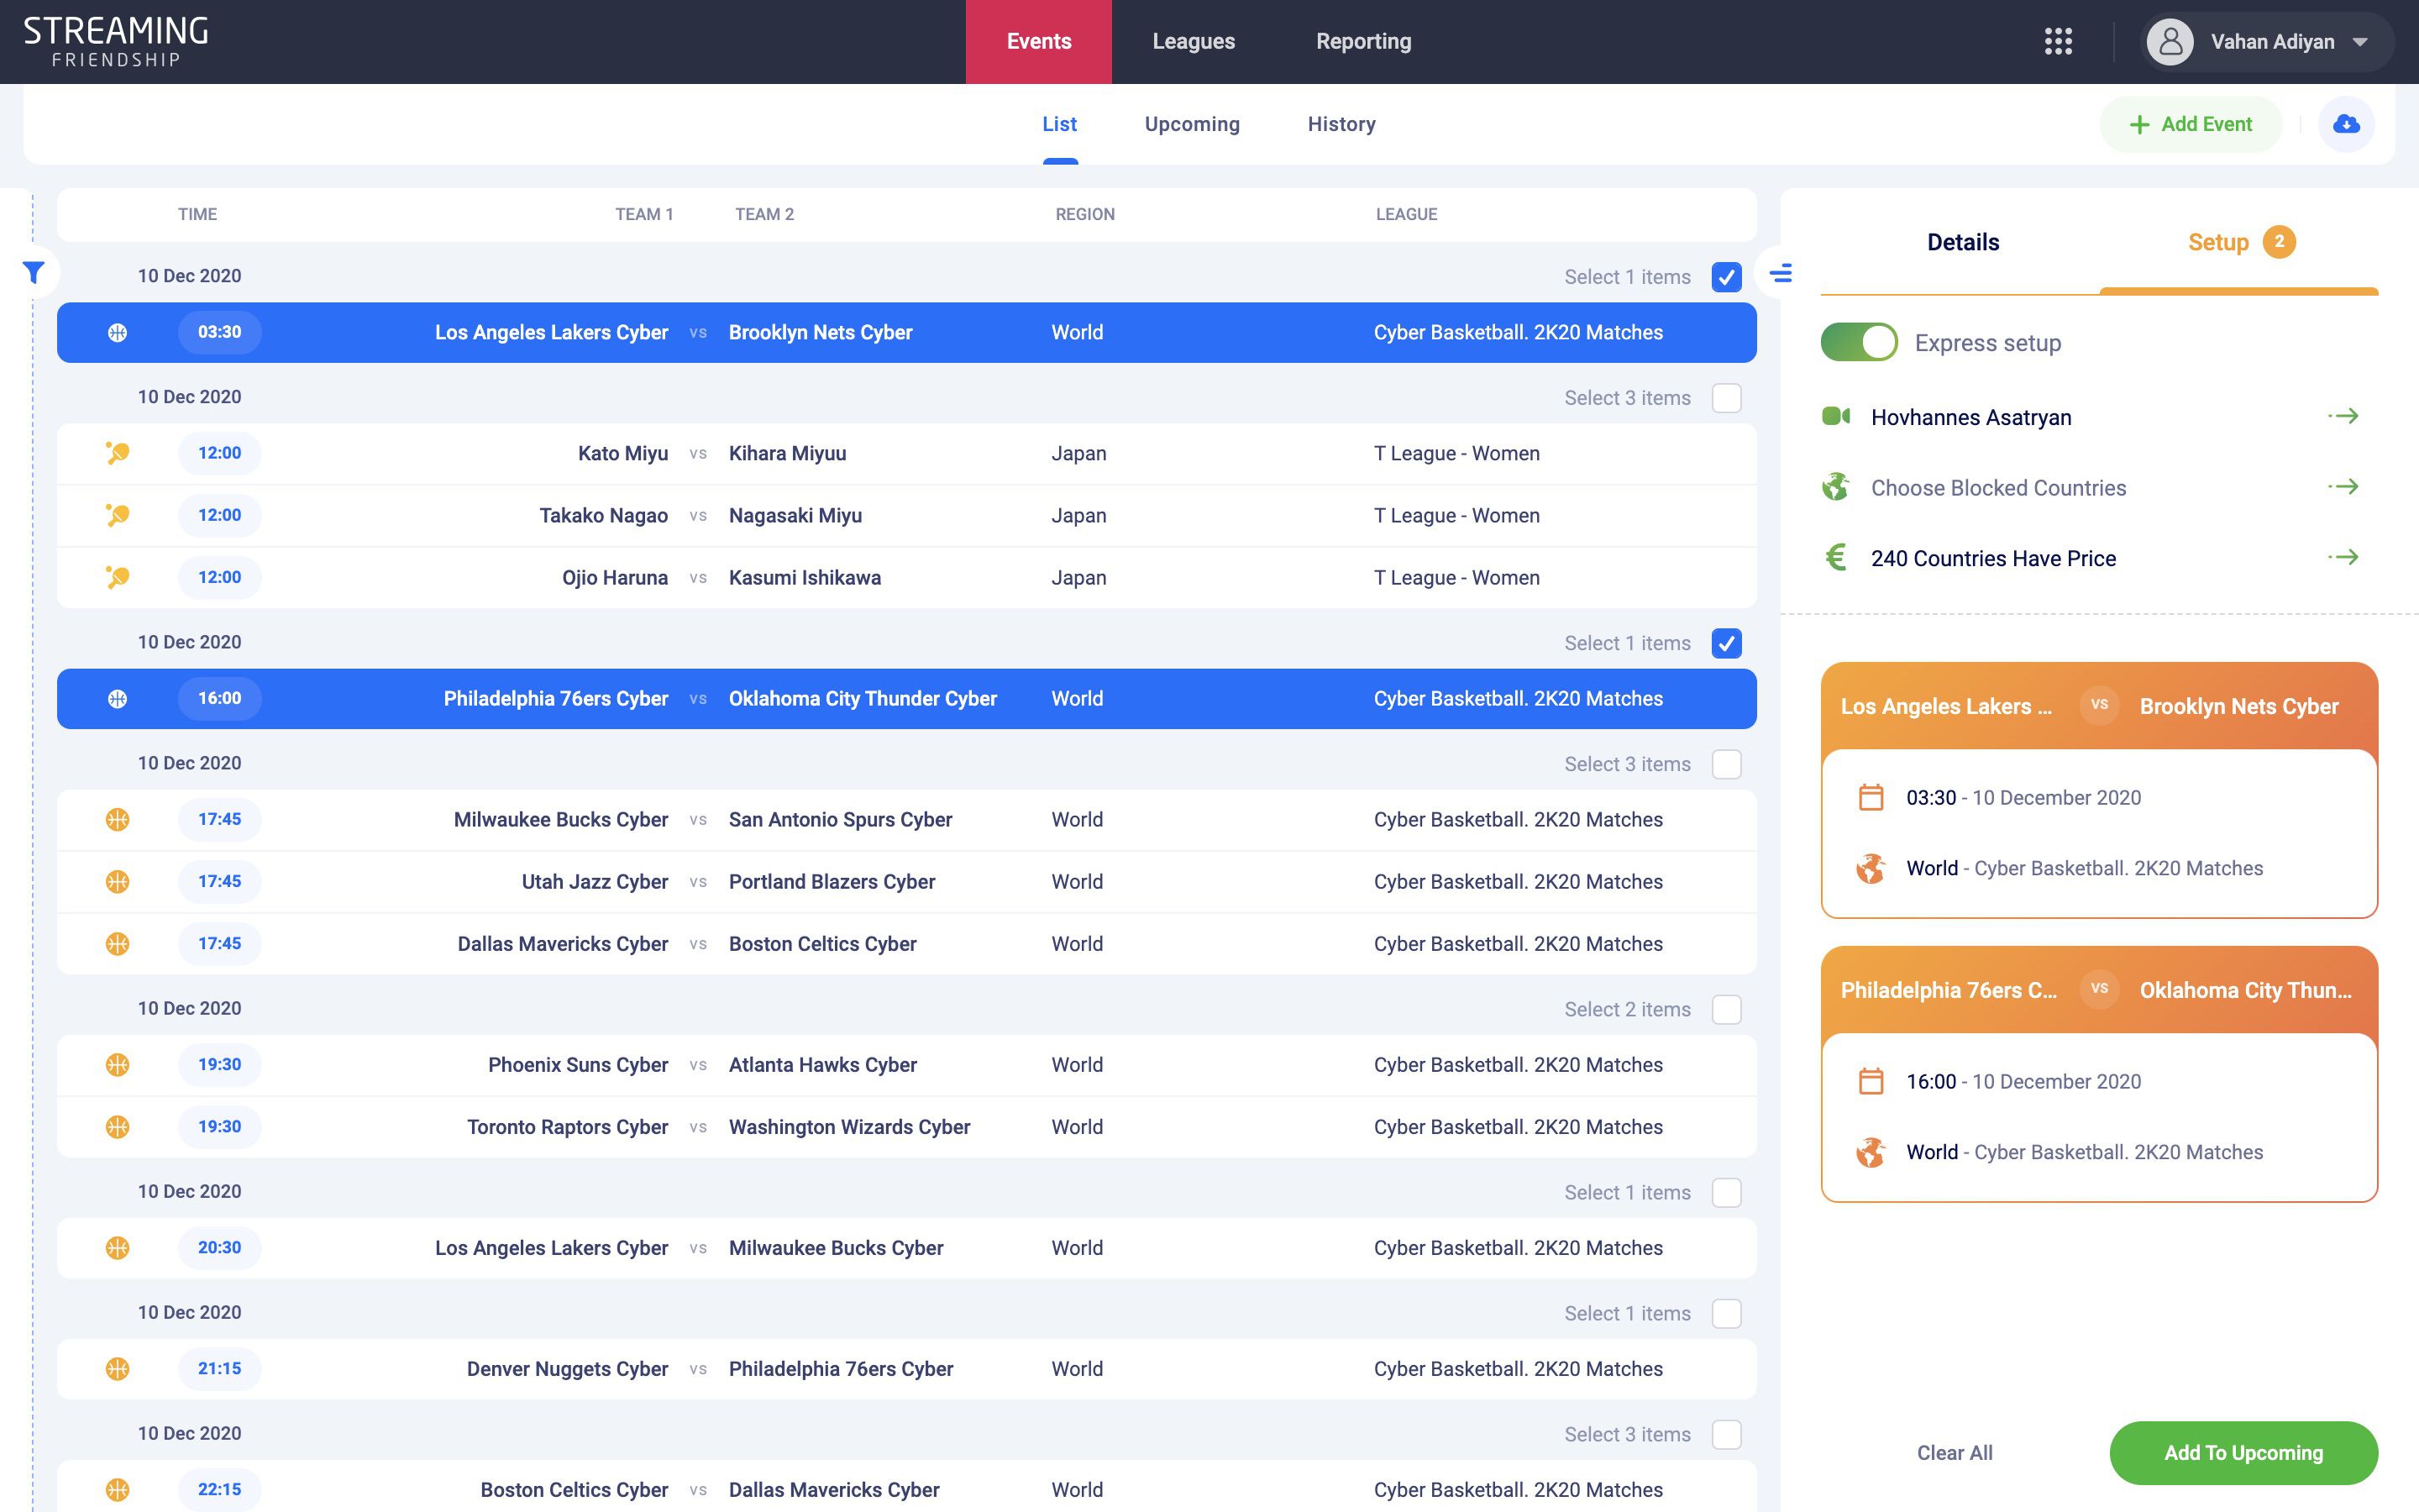Check Select 3 items box above 17:45 group
The image size is (2419, 1512).
pyautogui.click(x=1726, y=764)
